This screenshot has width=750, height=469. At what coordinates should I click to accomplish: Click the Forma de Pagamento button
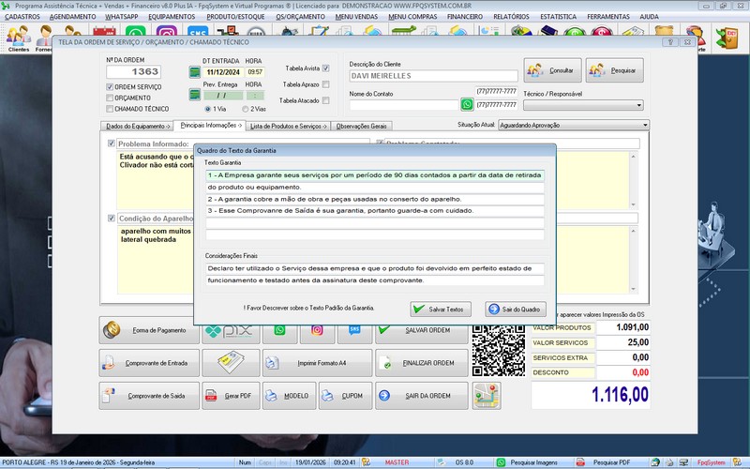tap(149, 330)
